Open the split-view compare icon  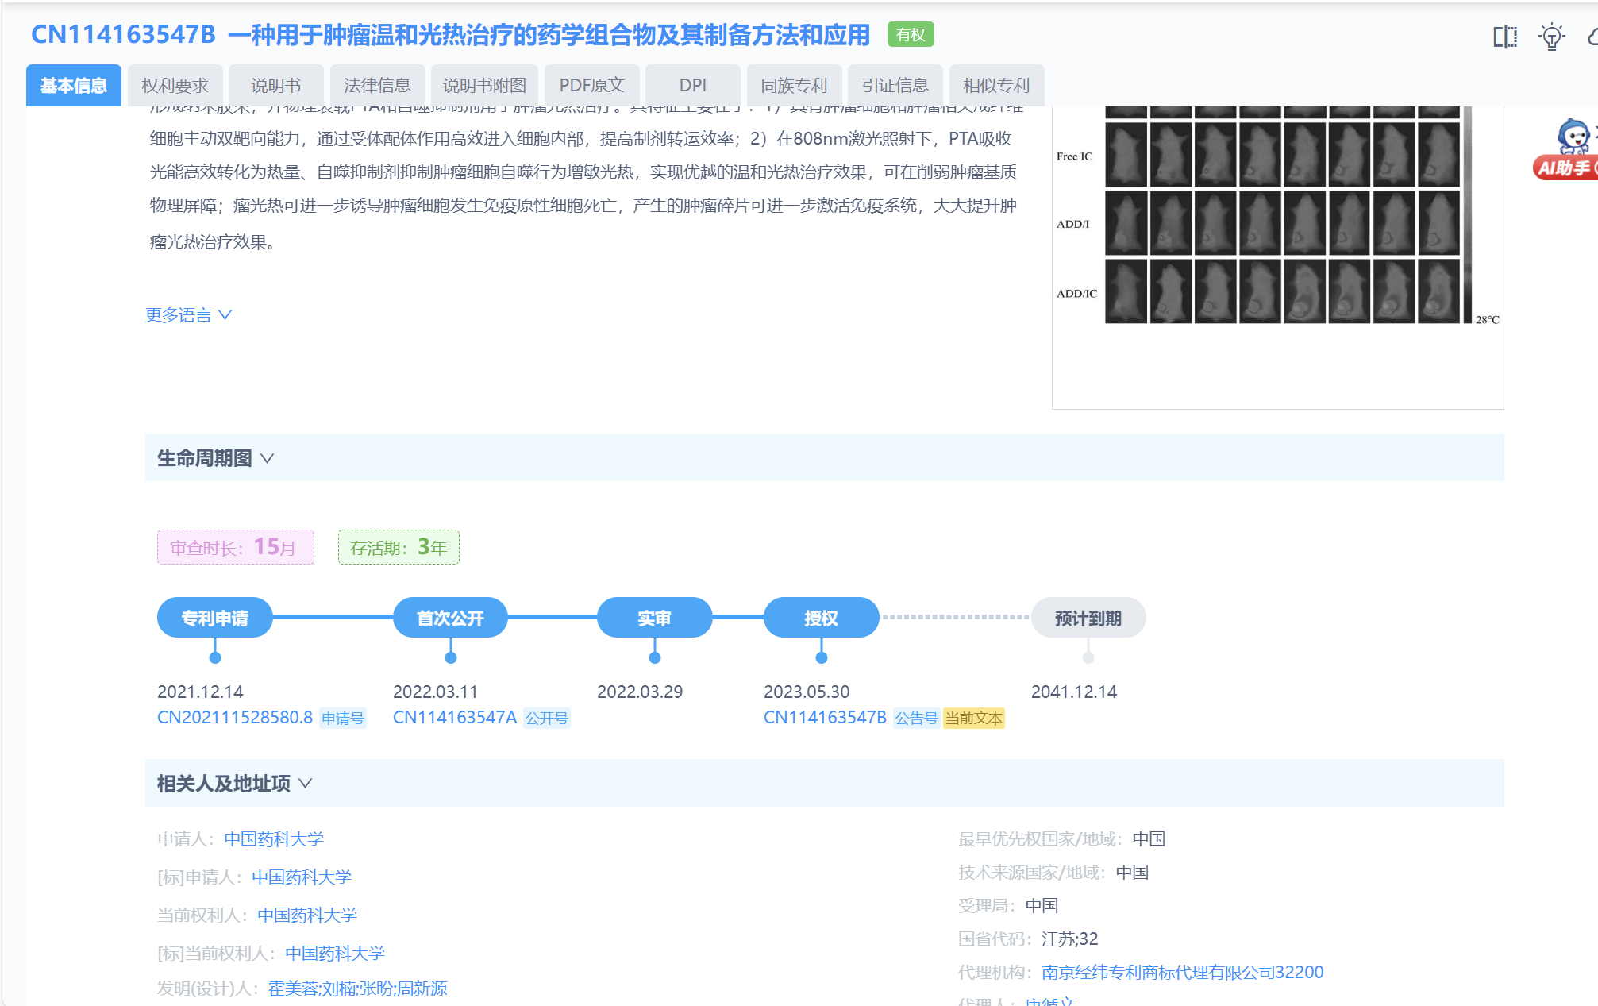pyautogui.click(x=1505, y=37)
